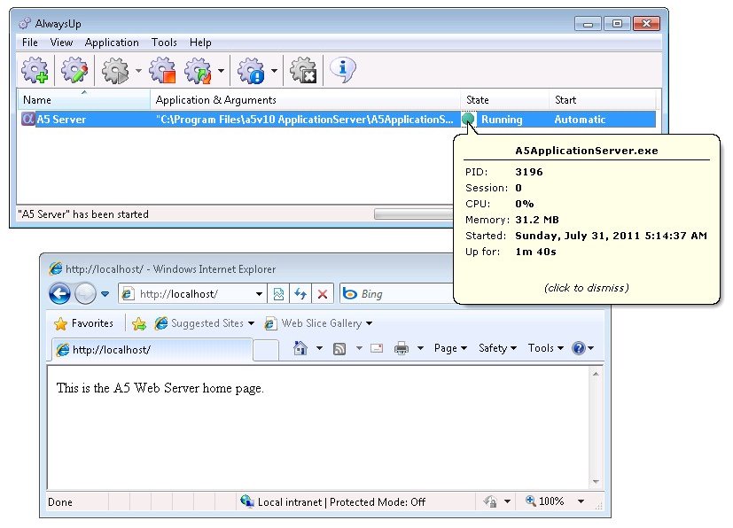Click the alpha icon beside A5 Server

coord(28,119)
